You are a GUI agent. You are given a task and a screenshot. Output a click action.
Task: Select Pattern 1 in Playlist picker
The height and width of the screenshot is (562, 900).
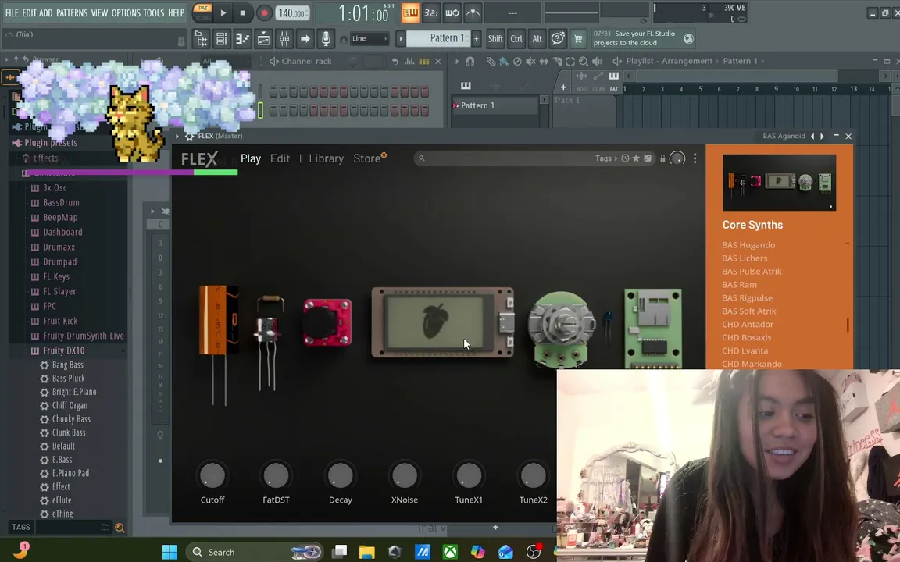497,105
